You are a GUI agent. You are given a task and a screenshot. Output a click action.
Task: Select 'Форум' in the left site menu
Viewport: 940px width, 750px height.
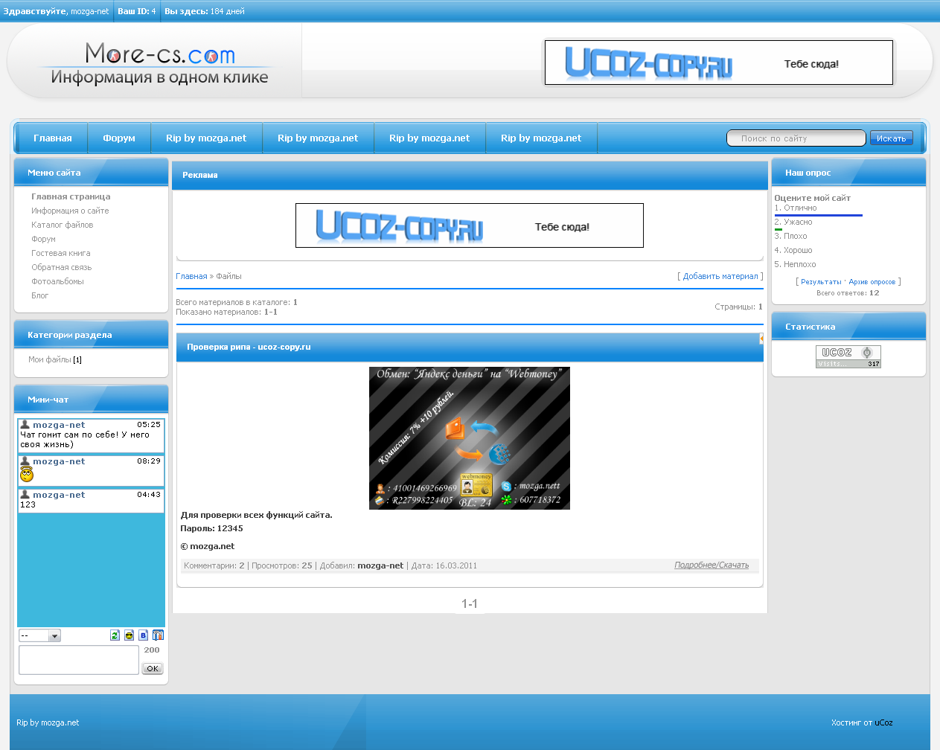pyautogui.click(x=43, y=239)
